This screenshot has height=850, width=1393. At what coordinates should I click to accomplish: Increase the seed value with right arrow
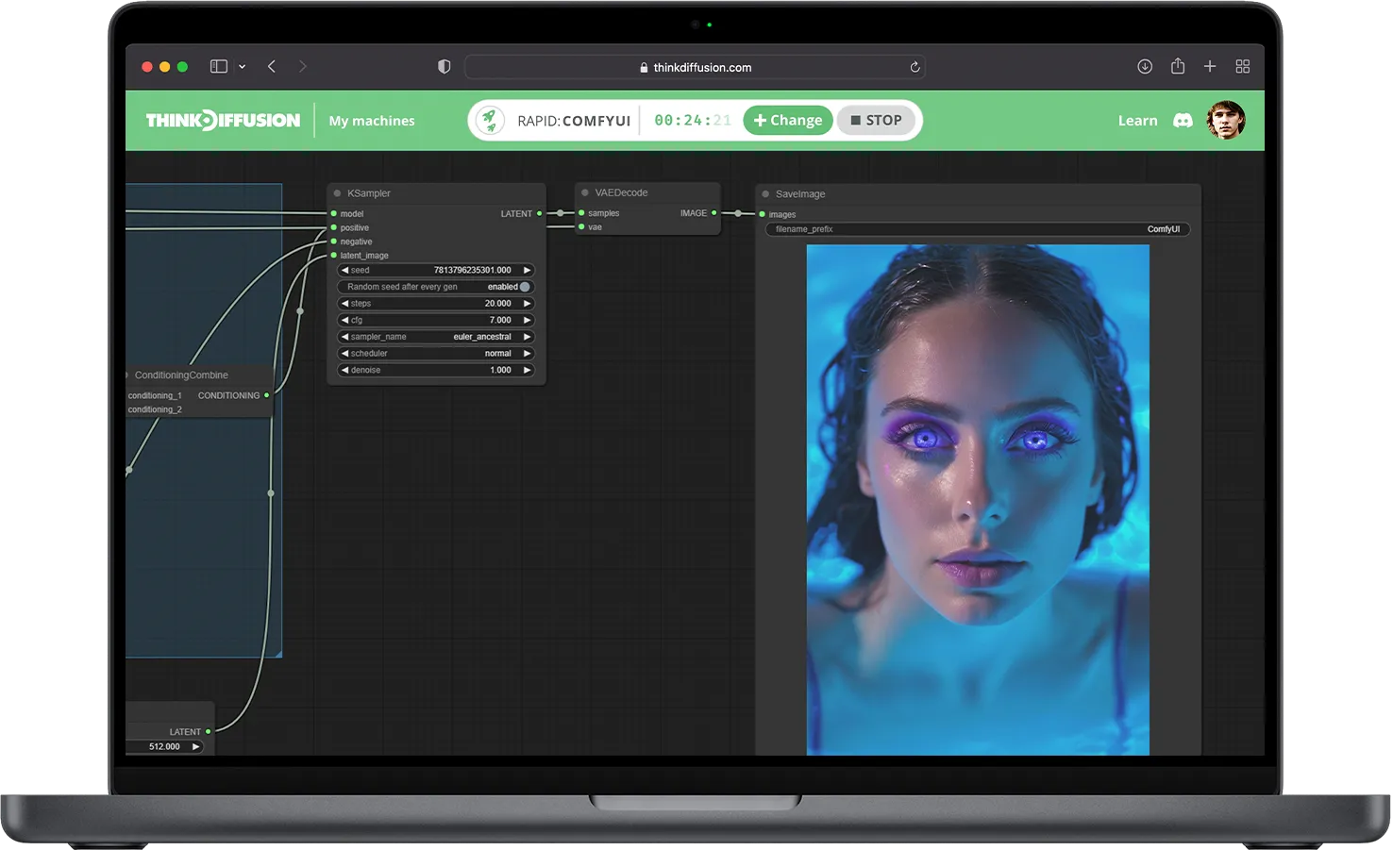click(x=528, y=270)
